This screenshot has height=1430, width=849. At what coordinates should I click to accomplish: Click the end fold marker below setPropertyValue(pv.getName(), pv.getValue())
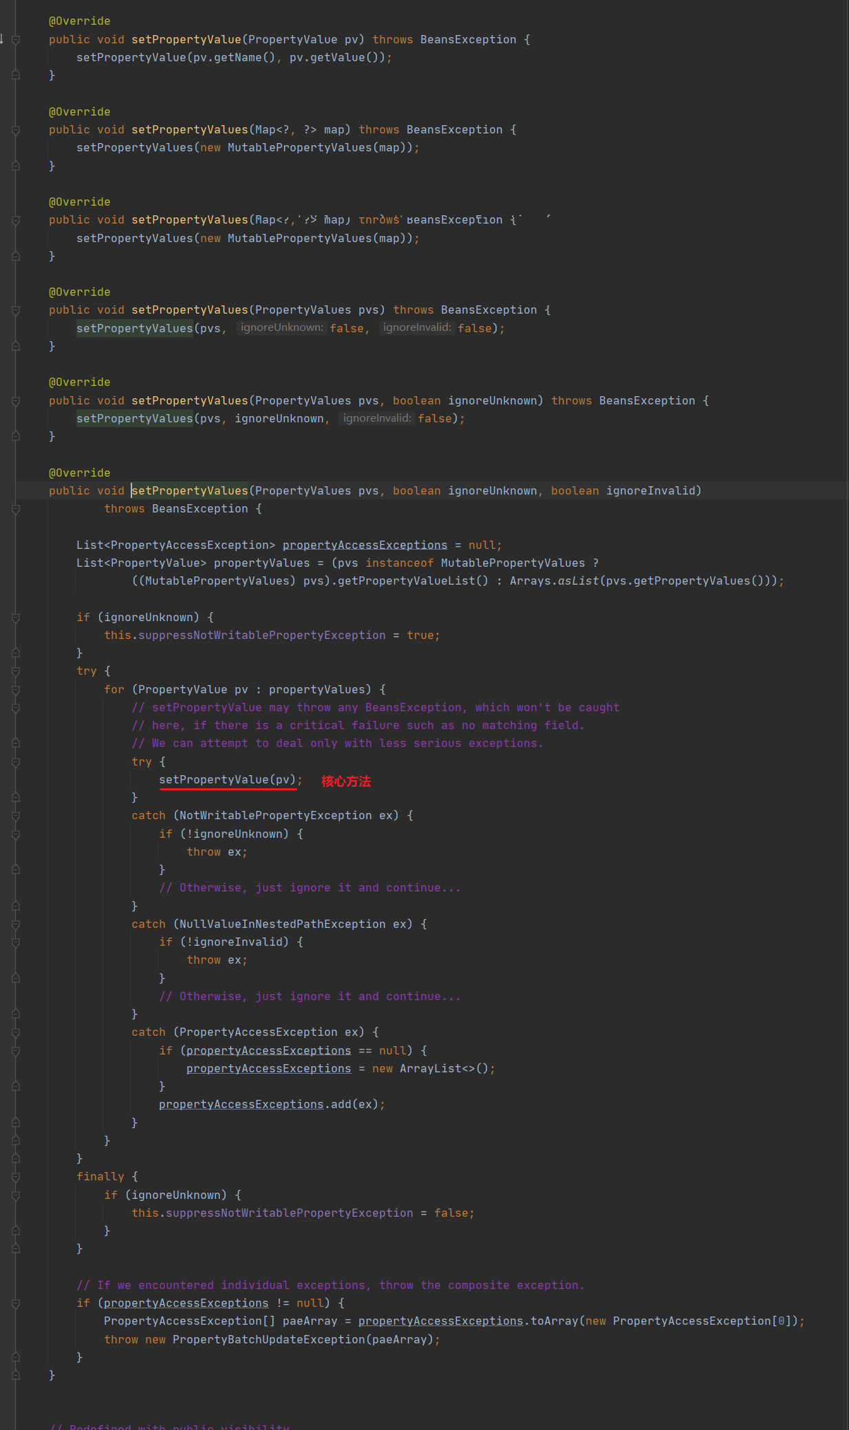pyautogui.click(x=16, y=75)
